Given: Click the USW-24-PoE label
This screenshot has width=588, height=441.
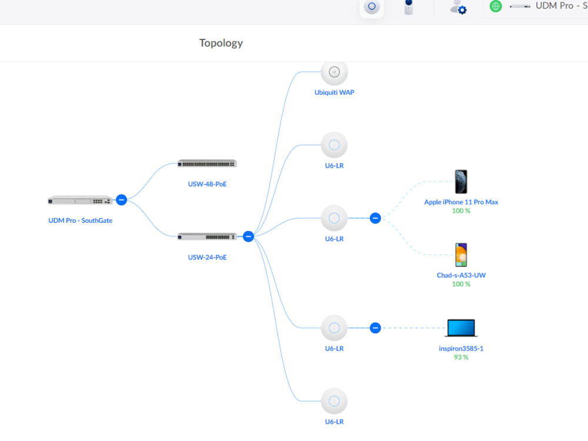Looking at the screenshot, I should click(206, 257).
